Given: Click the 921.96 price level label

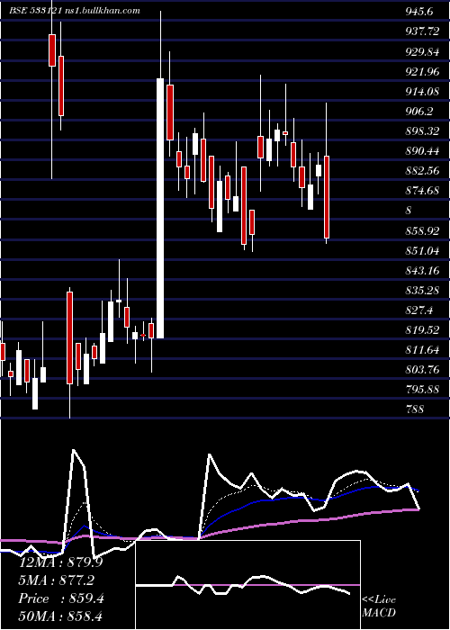Looking at the screenshot, I should tap(422, 71).
